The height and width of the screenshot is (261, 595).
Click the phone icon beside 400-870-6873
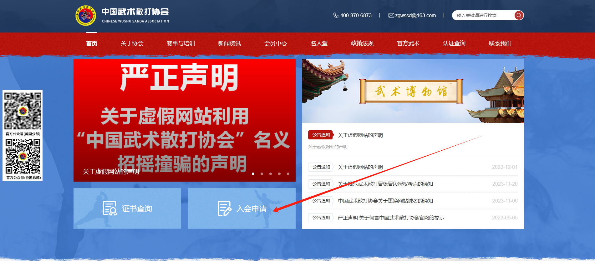[x=336, y=15]
